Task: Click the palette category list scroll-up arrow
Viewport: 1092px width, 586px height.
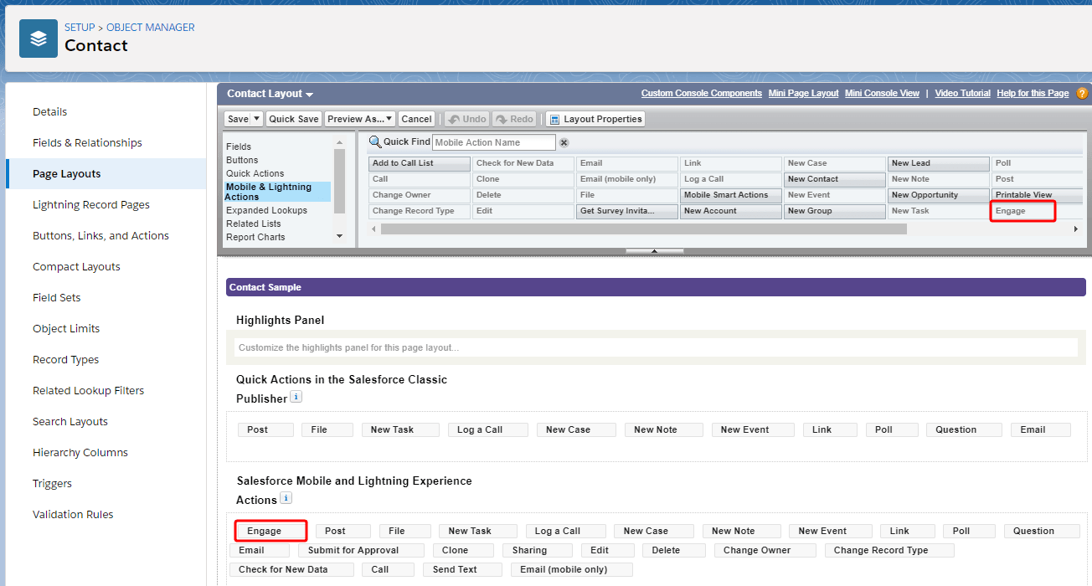Action: pyautogui.click(x=339, y=143)
